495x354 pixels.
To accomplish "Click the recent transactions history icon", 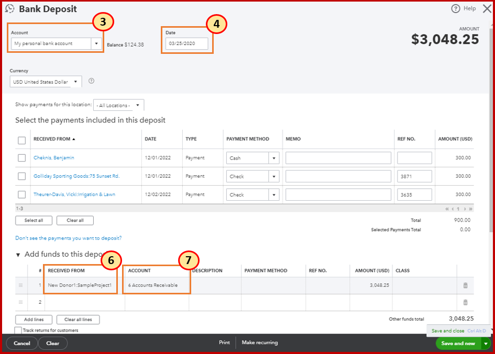I will 9,9.
